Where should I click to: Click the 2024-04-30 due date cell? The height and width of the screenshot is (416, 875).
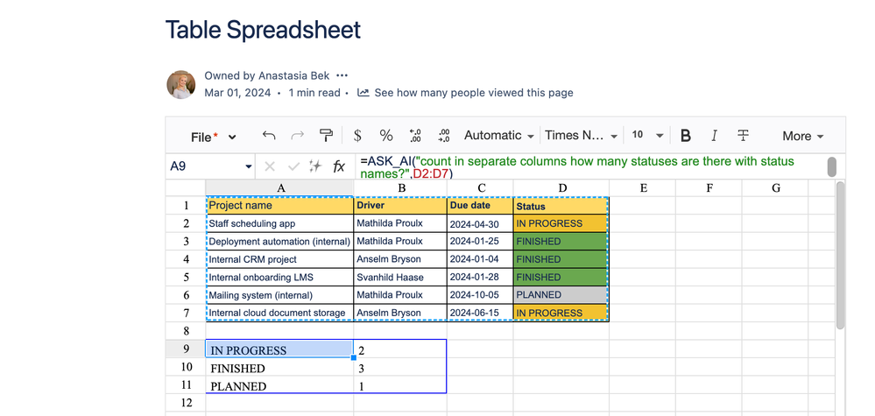point(480,223)
